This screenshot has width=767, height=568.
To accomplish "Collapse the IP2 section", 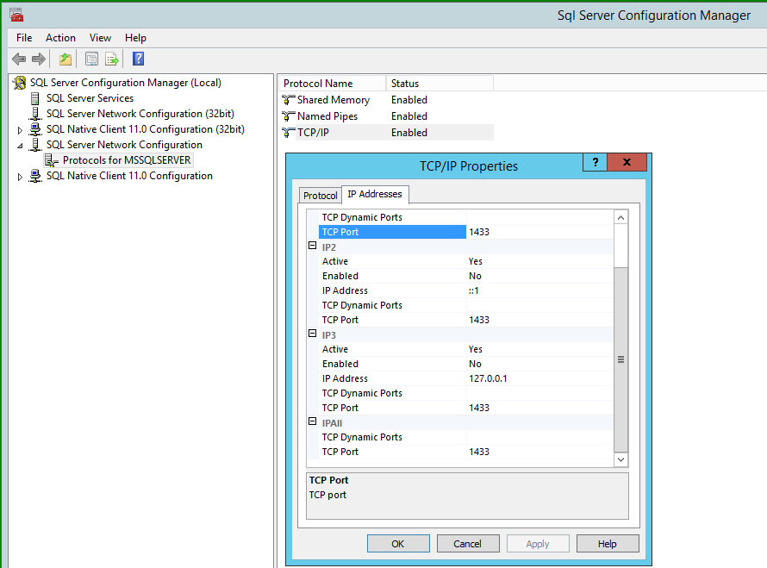I will click(311, 247).
